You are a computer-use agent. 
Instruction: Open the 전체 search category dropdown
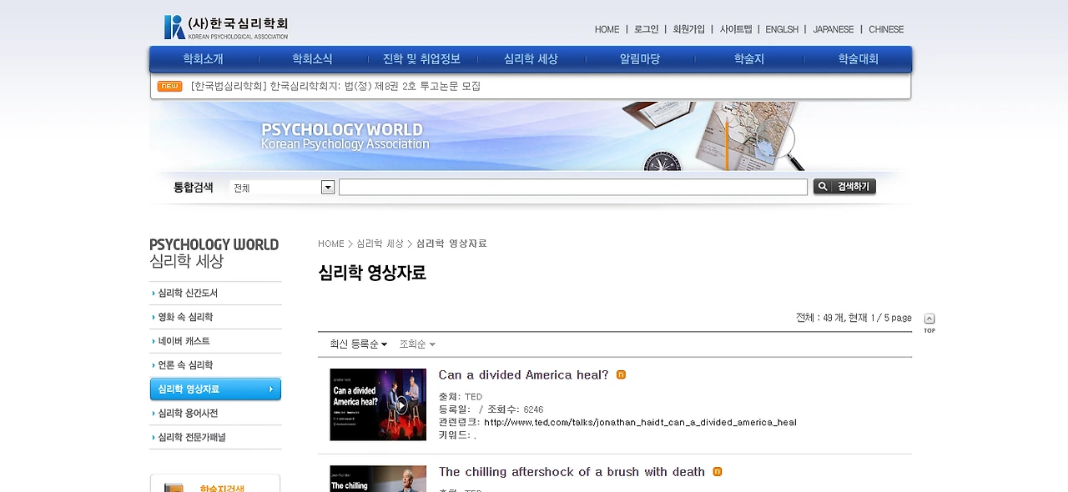(x=327, y=187)
